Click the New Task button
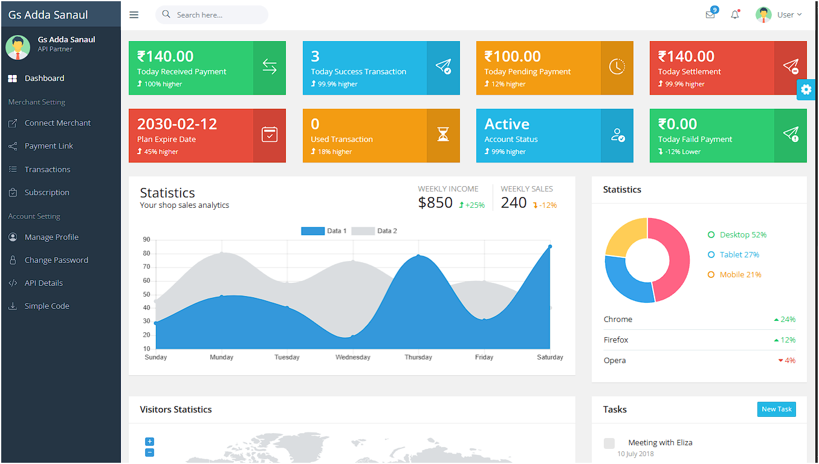Screen dimensions: 819x464 pos(776,410)
